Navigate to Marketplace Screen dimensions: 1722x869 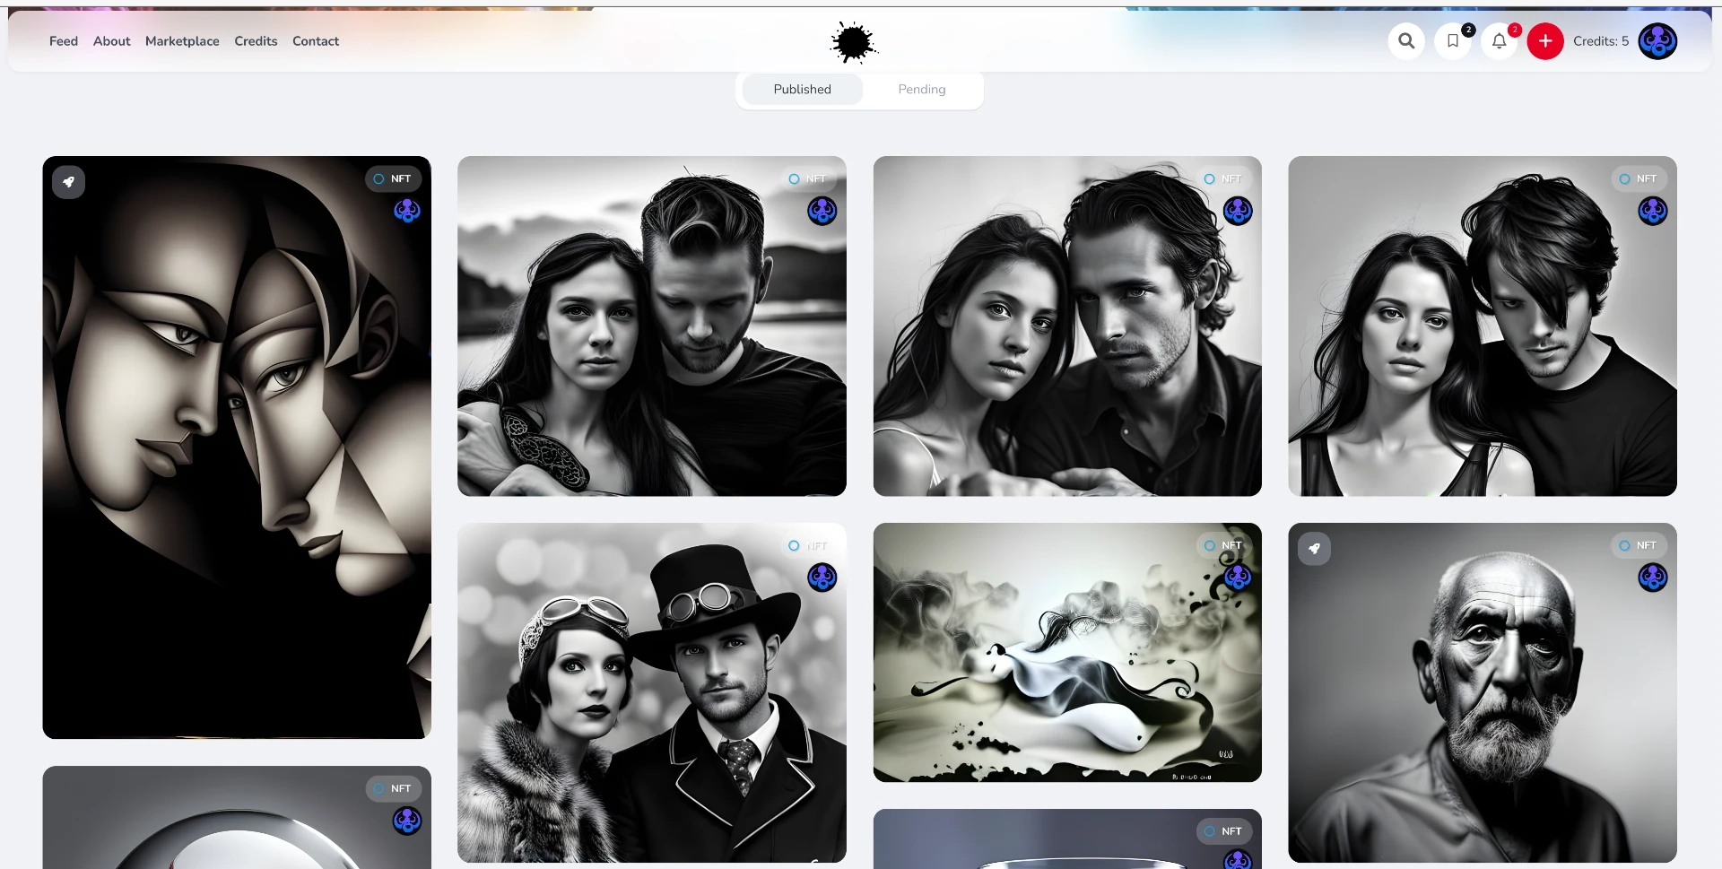click(182, 41)
